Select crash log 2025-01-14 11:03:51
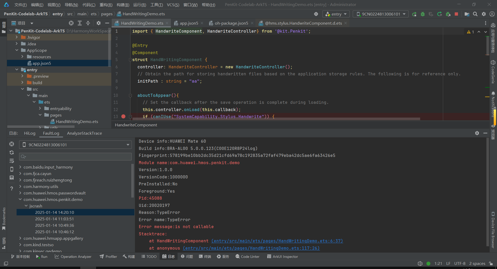497x269 pixels. [55, 219]
